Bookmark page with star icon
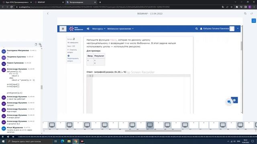 point(231,7)
